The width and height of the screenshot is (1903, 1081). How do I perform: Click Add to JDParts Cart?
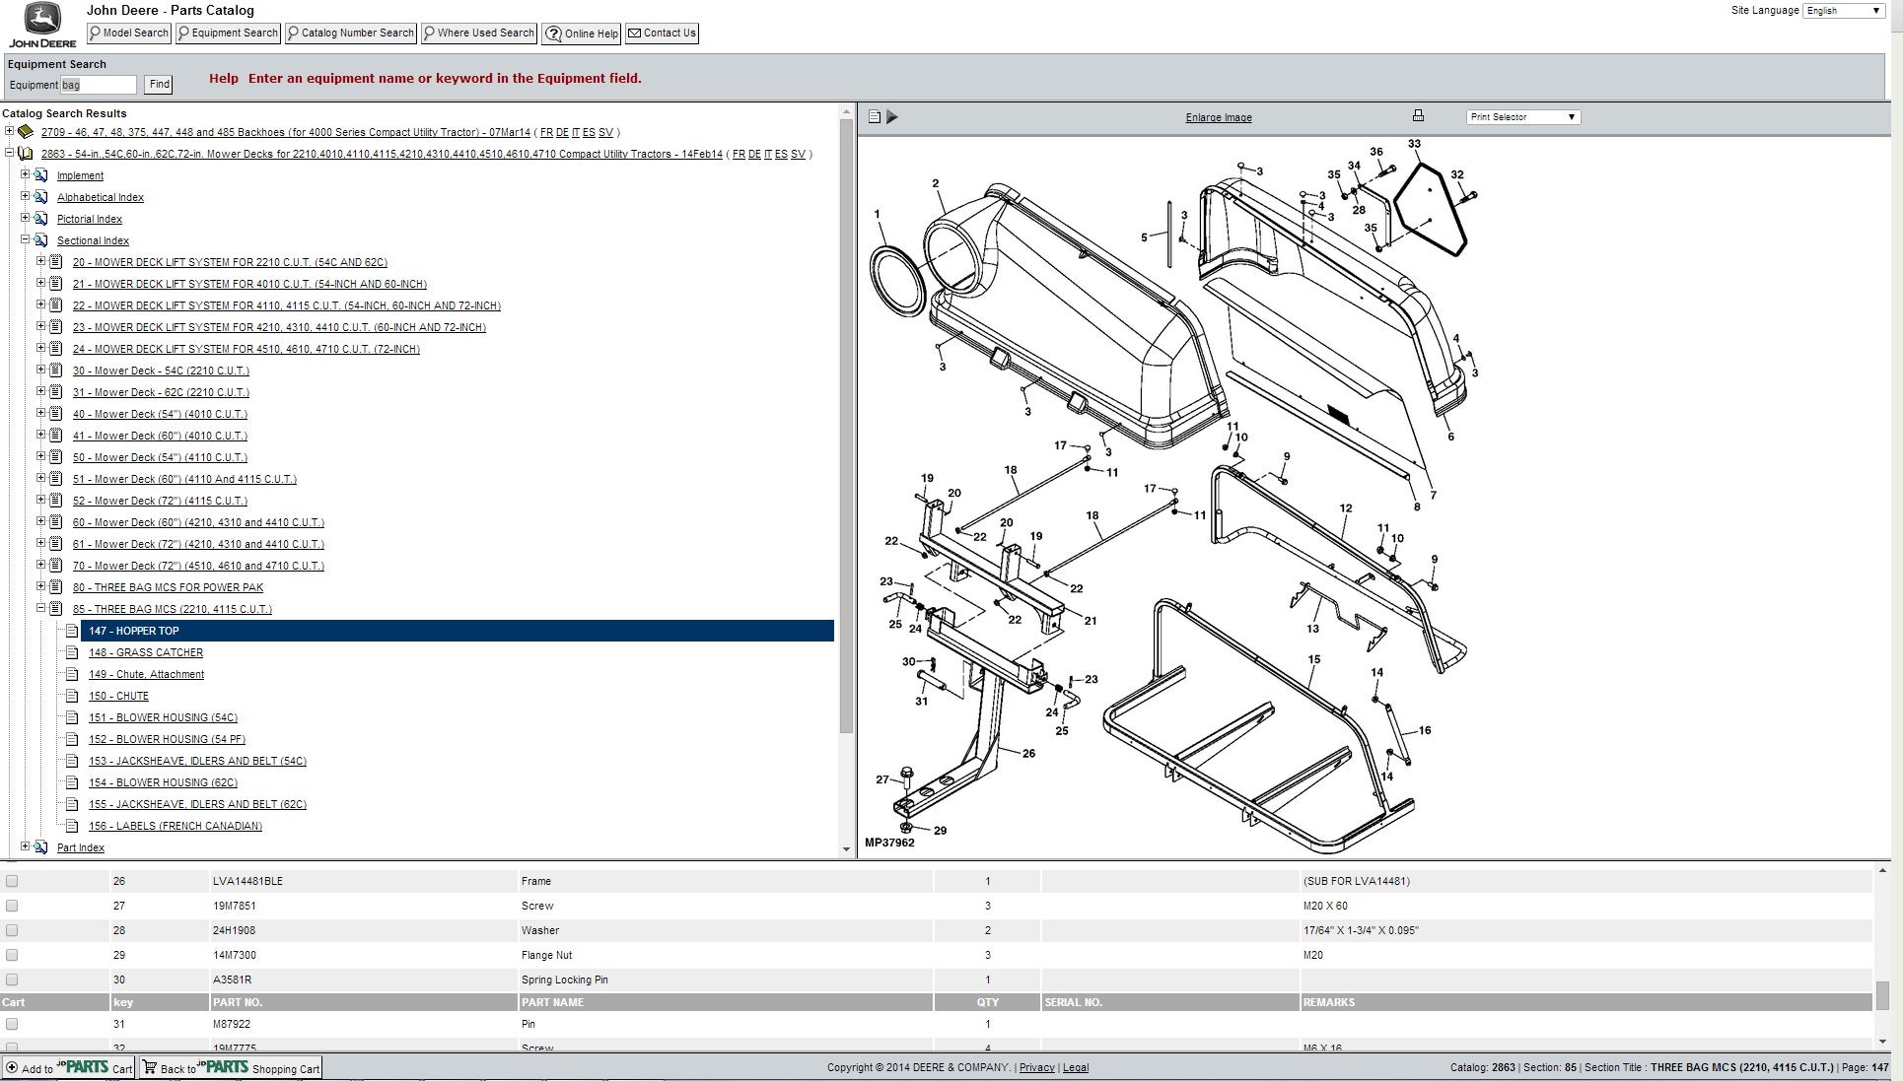click(68, 1068)
